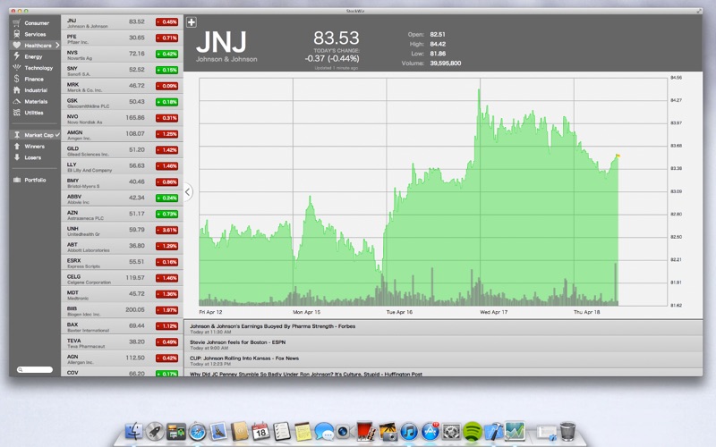Open the Portfolio section label
Image resolution: width=716 pixels, height=447 pixels.
coord(35,181)
